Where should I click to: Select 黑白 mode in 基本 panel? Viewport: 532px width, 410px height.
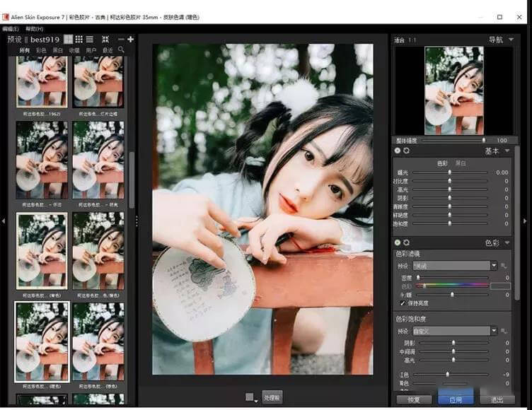point(461,163)
